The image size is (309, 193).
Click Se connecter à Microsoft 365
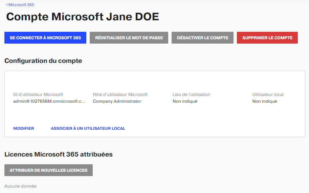(x=45, y=38)
